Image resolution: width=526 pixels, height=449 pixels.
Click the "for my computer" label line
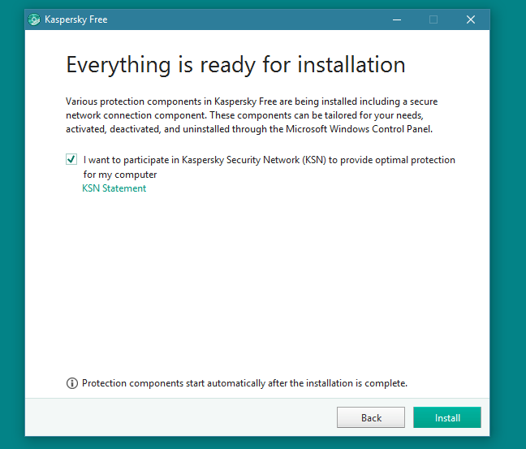(x=119, y=175)
